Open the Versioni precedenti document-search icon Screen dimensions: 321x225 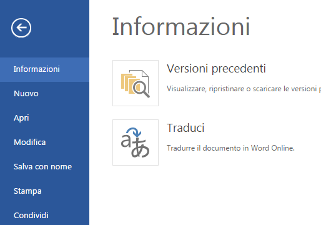136,83
